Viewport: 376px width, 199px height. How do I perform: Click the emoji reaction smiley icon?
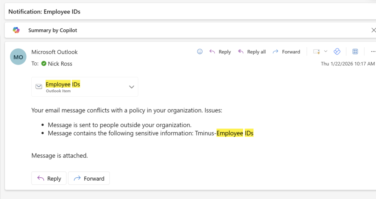click(200, 52)
